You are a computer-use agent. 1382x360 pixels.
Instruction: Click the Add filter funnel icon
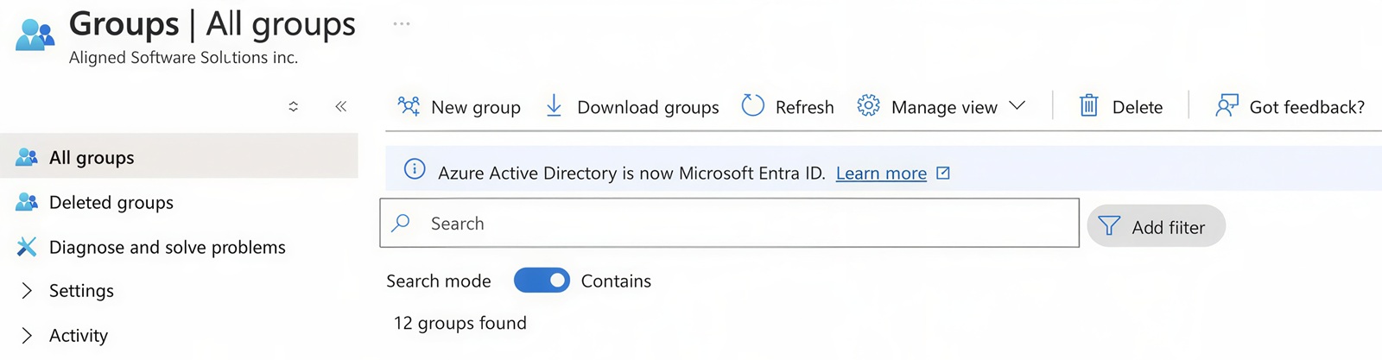tap(1109, 226)
